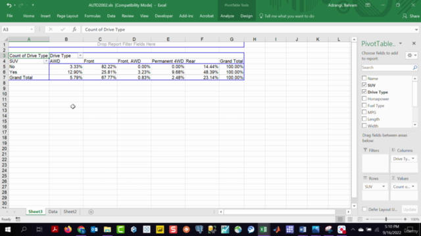Uncheck the SUV field checkbox
This screenshot has height=236, width=421.
point(364,85)
